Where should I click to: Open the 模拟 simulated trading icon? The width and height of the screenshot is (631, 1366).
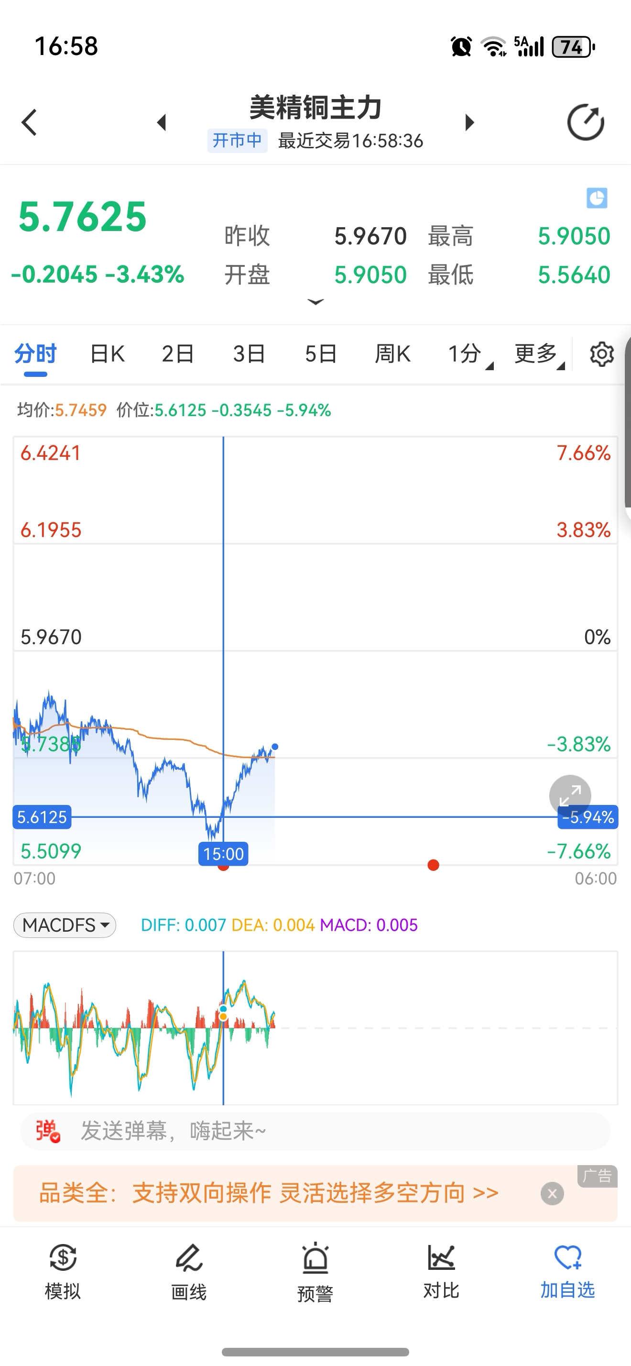pos(63,1270)
